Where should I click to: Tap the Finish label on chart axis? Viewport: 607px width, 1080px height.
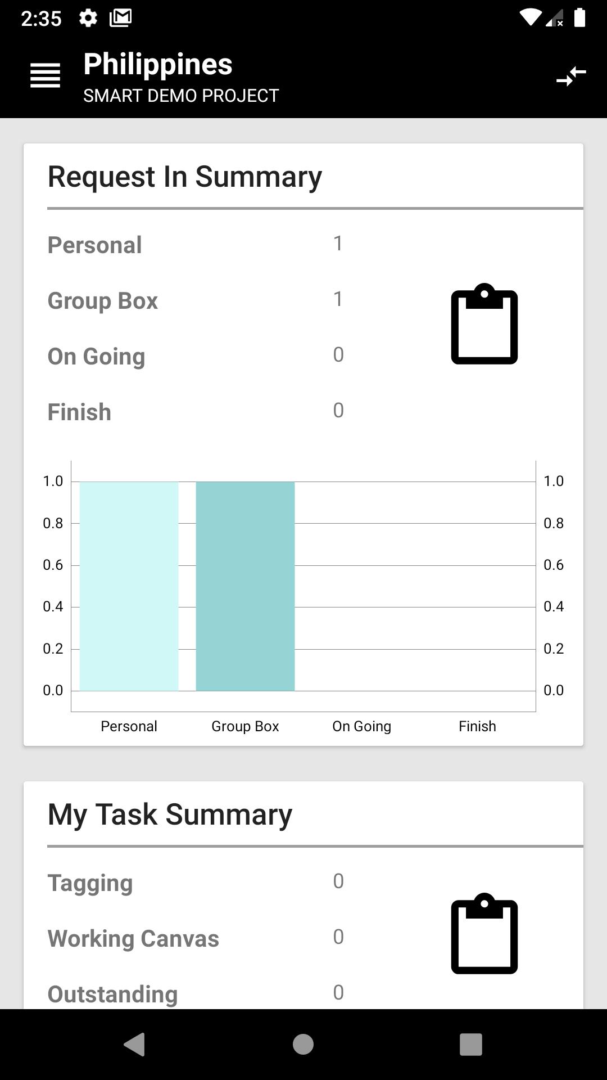(477, 726)
